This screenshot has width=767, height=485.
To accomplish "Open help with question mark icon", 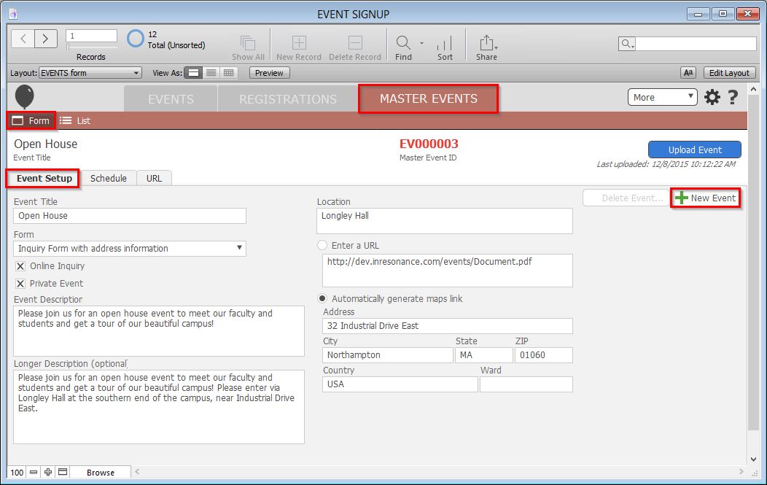I will pyautogui.click(x=733, y=97).
